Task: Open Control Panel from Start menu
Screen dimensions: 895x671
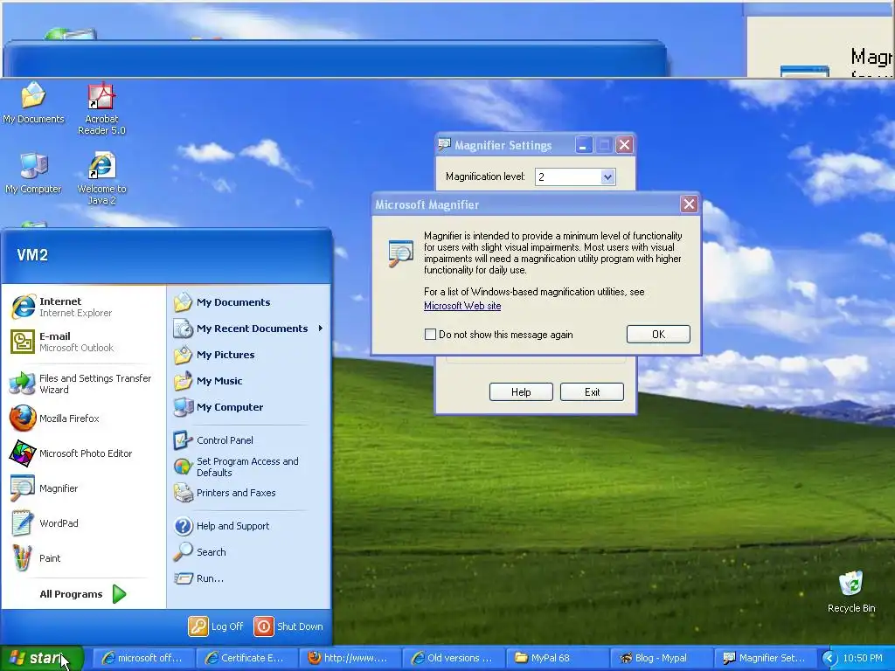Action: [248, 440]
